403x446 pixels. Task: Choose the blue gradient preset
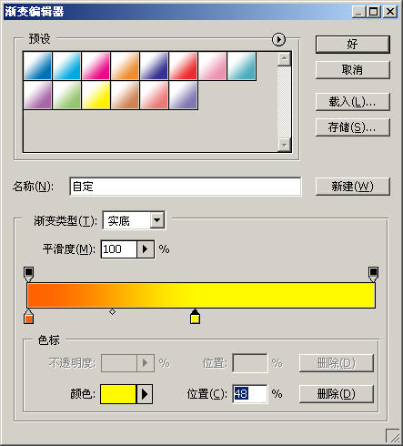coord(37,66)
